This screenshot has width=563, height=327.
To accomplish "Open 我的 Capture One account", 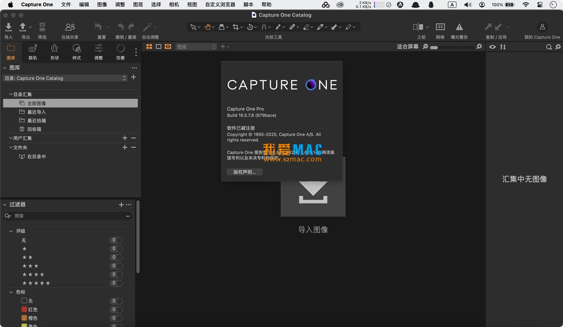I will point(542,27).
